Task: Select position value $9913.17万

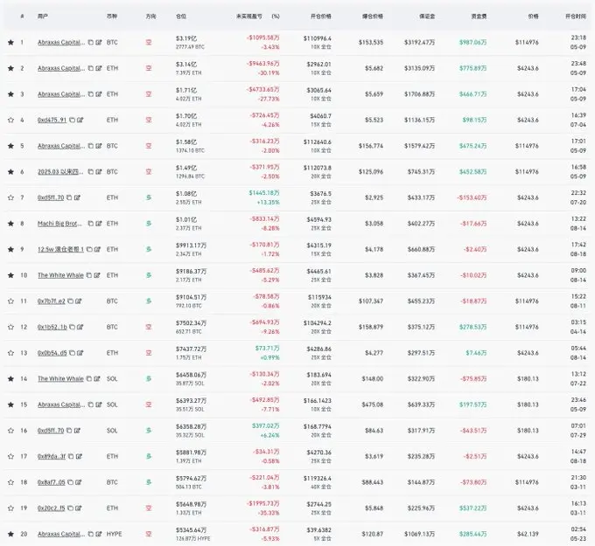Action: tap(191, 245)
